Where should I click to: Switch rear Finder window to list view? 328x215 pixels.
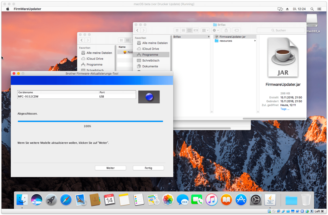(127, 40)
